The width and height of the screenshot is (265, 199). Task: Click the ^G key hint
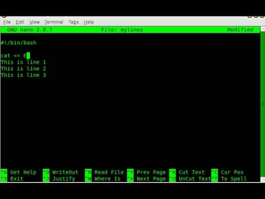[x=4, y=172]
